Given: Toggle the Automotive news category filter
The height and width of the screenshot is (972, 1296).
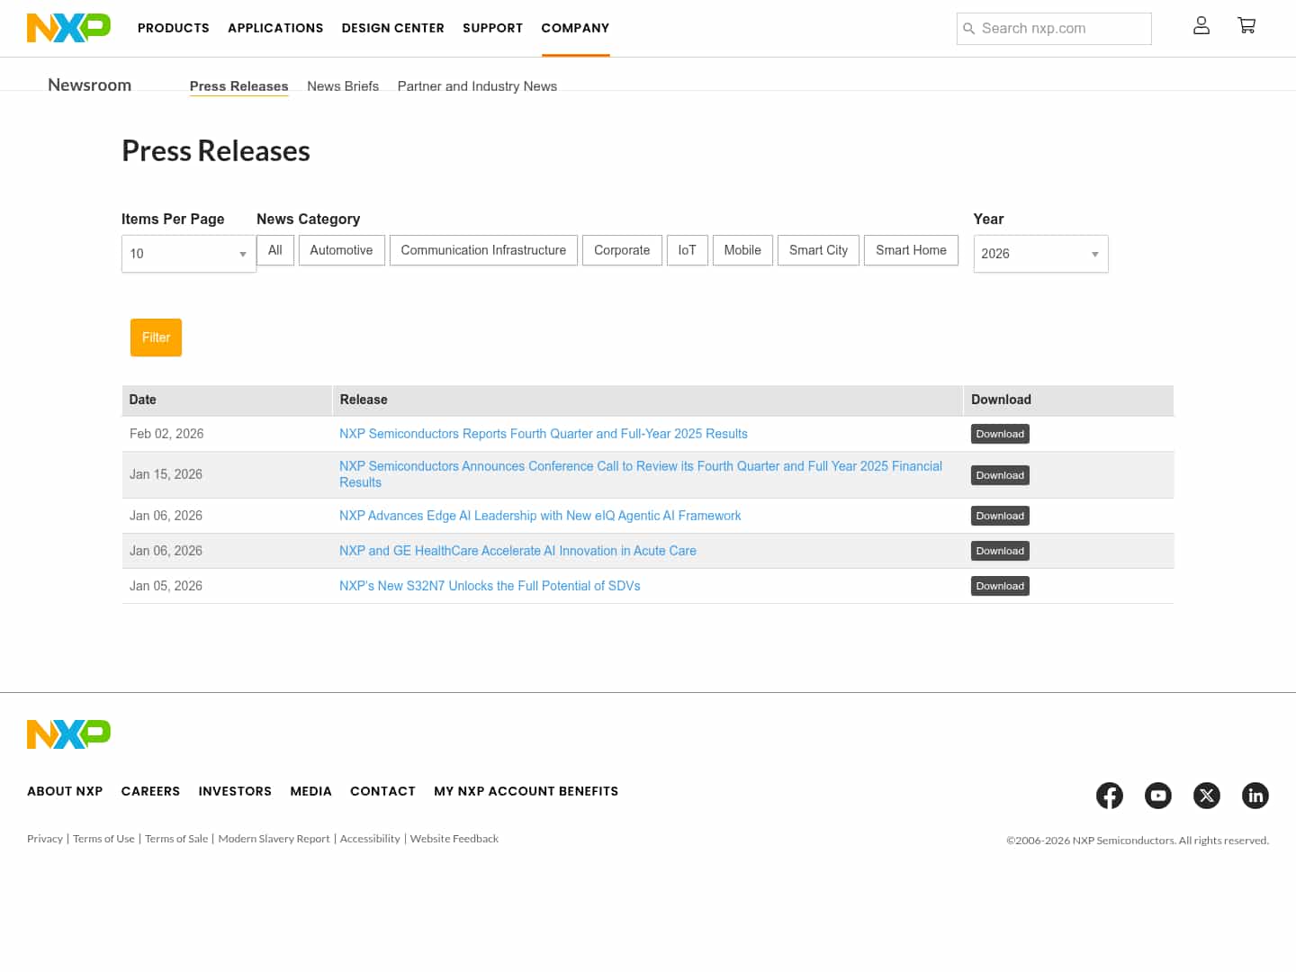Looking at the screenshot, I should coord(341,250).
